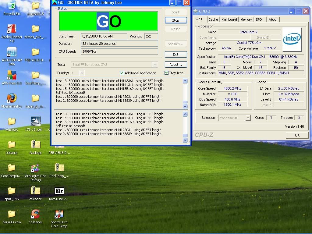Open the cpuz_146 folder icon

pyautogui.click(x=12, y=191)
